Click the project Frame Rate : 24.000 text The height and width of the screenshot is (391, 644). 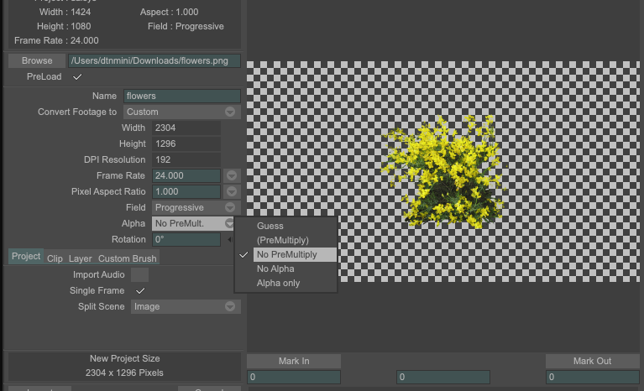(x=56, y=40)
